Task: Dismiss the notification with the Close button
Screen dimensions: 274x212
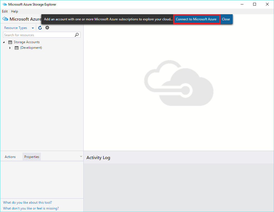Action: tap(226, 19)
